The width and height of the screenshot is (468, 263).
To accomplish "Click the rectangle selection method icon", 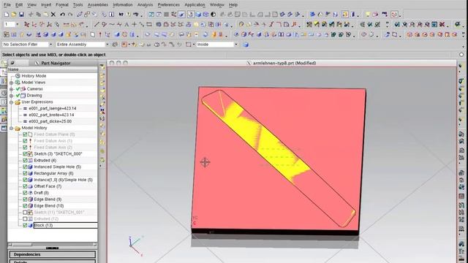I will (x=189, y=45).
